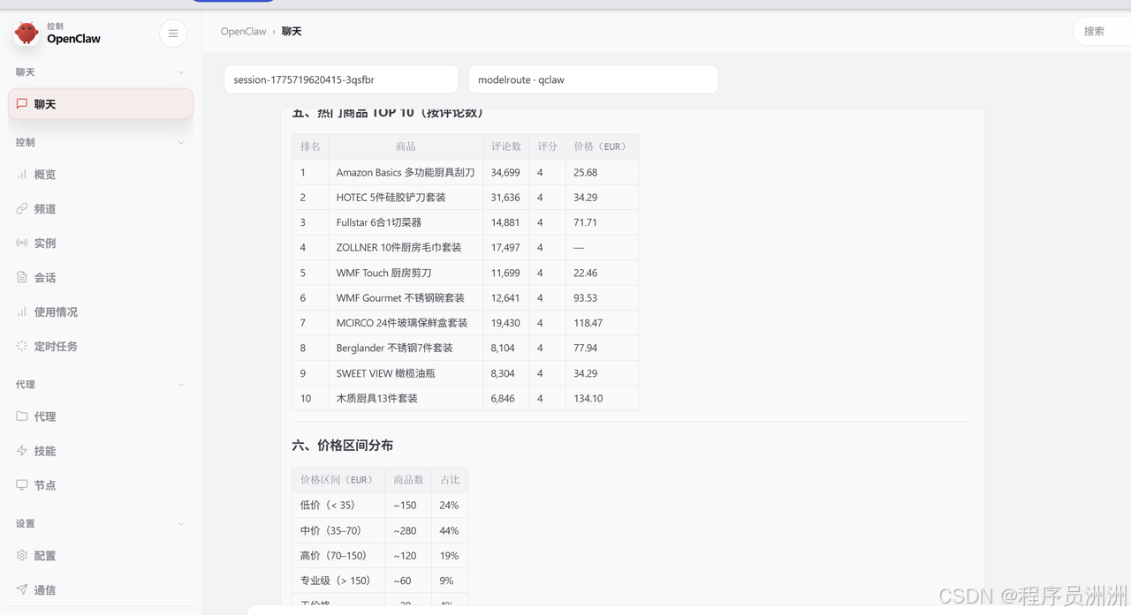Click MCIRCO 24件玻璃保鲜盒套装 cell

click(x=406, y=323)
